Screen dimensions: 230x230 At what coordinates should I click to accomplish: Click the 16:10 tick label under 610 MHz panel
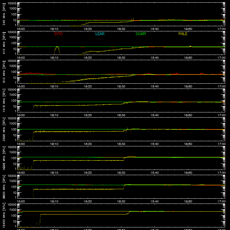(x=54, y=87)
